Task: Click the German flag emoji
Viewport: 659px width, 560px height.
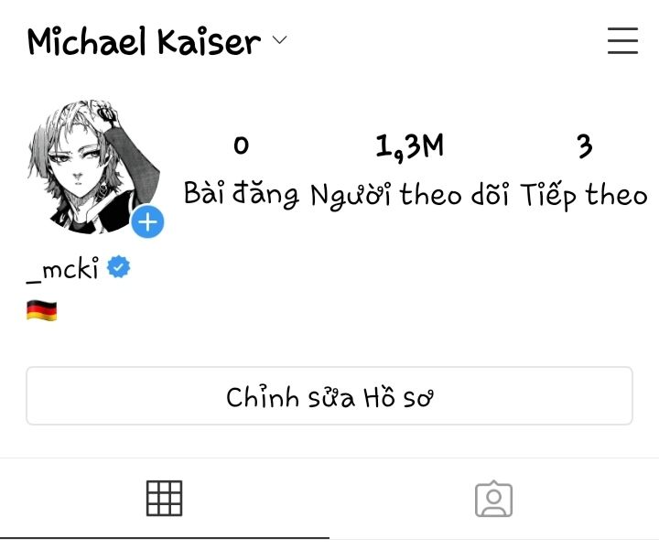Action: coord(41,310)
